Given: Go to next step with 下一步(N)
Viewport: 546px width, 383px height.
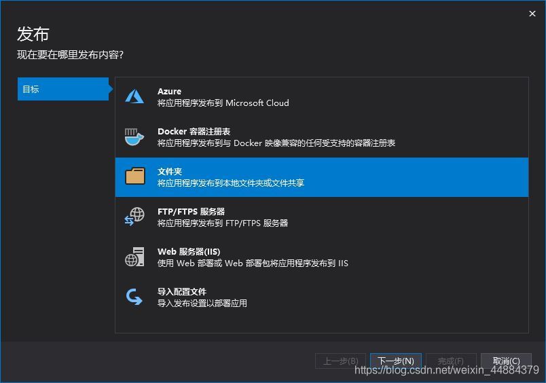Looking at the screenshot, I should [396, 361].
